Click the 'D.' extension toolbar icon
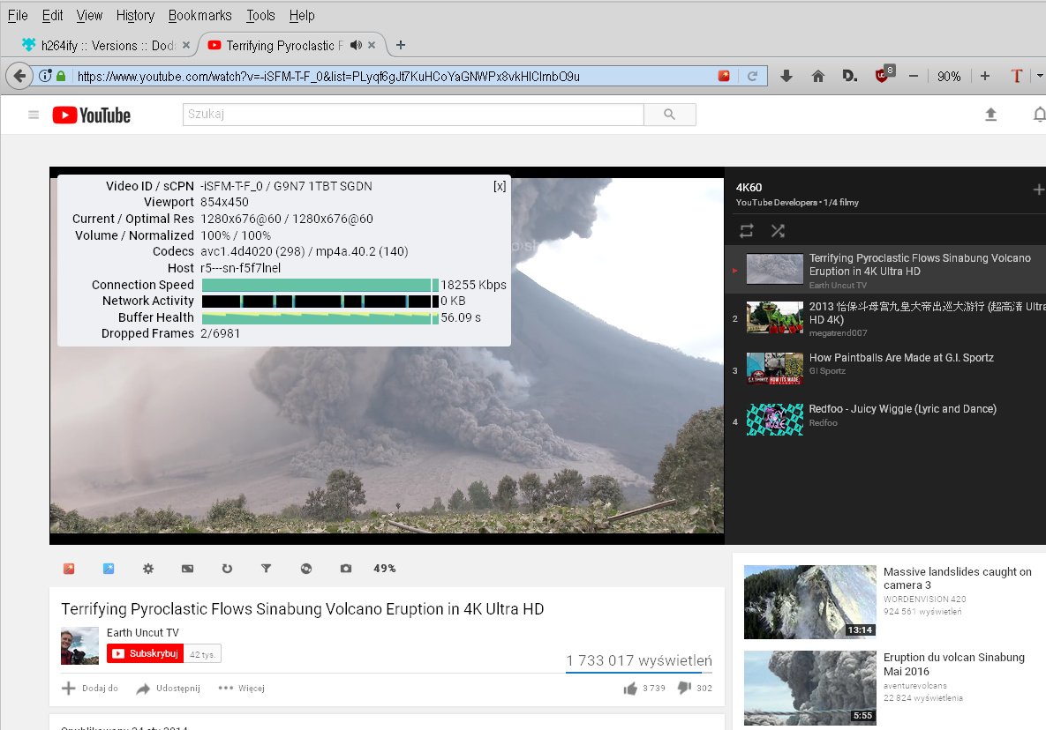Image resolution: width=1046 pixels, height=730 pixels. pos(850,76)
